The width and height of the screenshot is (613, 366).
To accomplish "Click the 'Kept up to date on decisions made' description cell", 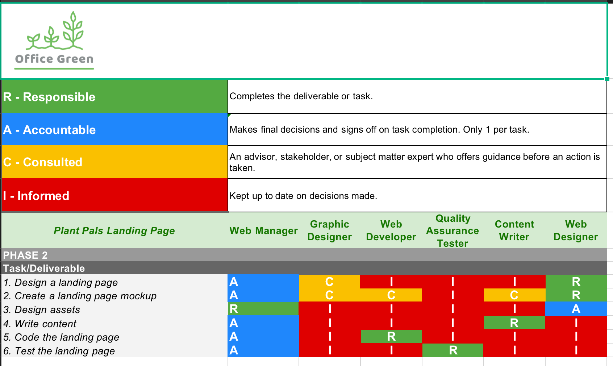I will click(417, 196).
